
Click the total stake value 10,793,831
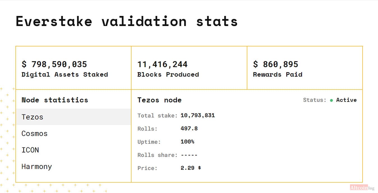coord(198,115)
